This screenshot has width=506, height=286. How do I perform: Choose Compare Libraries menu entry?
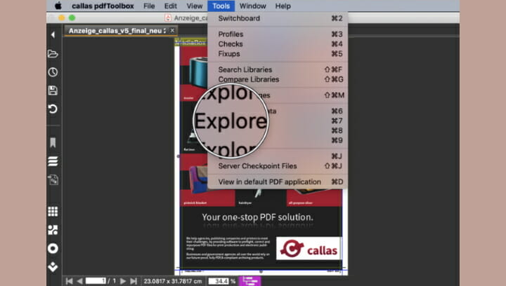pos(278,79)
